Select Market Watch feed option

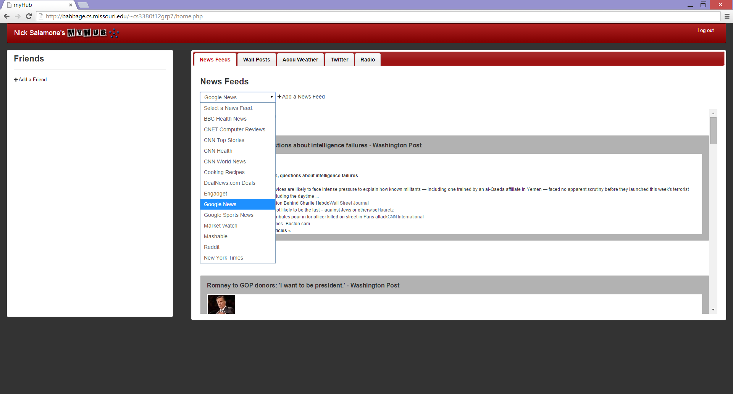tap(237, 226)
